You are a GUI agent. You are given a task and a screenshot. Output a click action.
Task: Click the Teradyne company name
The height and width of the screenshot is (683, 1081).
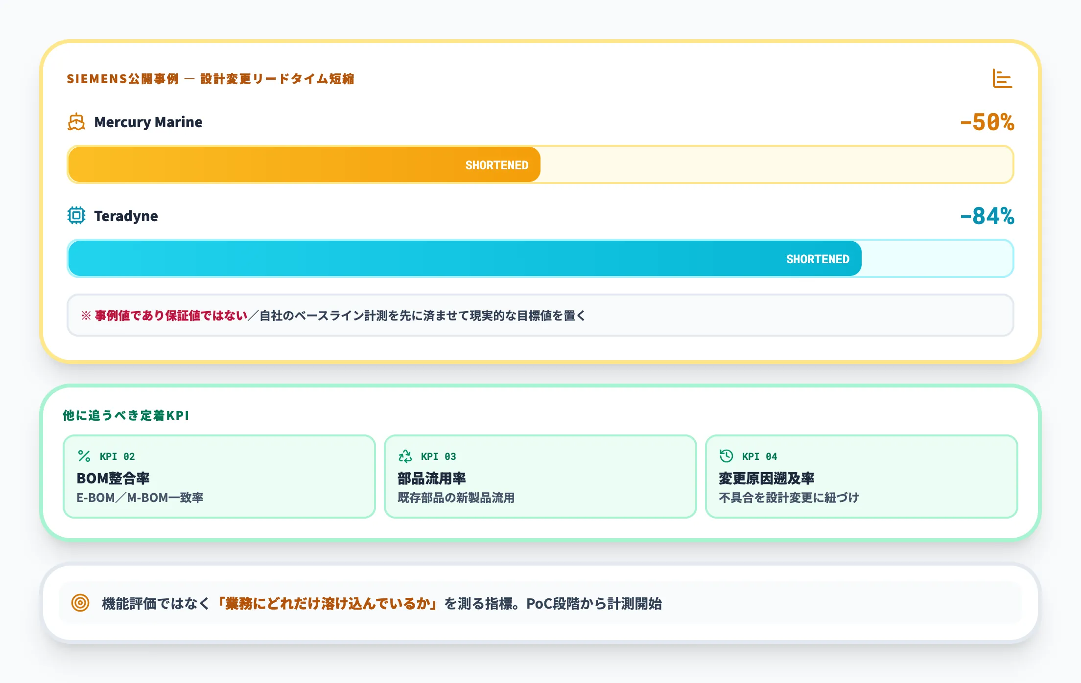pos(126,216)
